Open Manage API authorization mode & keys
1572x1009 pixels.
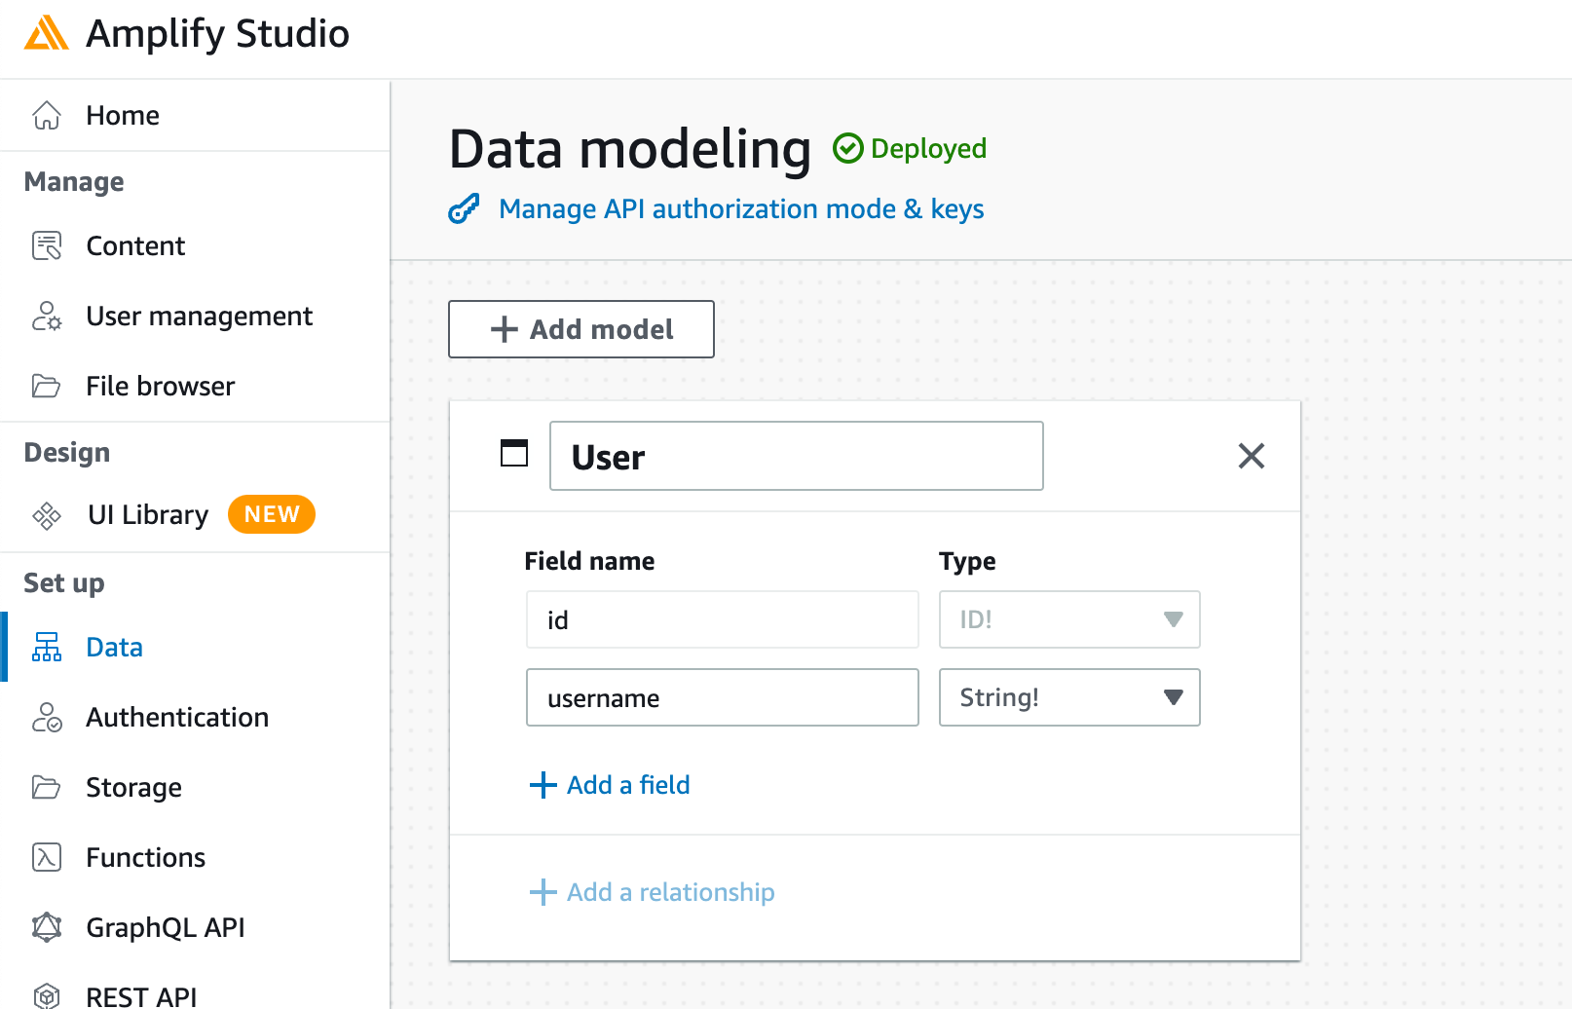741,208
